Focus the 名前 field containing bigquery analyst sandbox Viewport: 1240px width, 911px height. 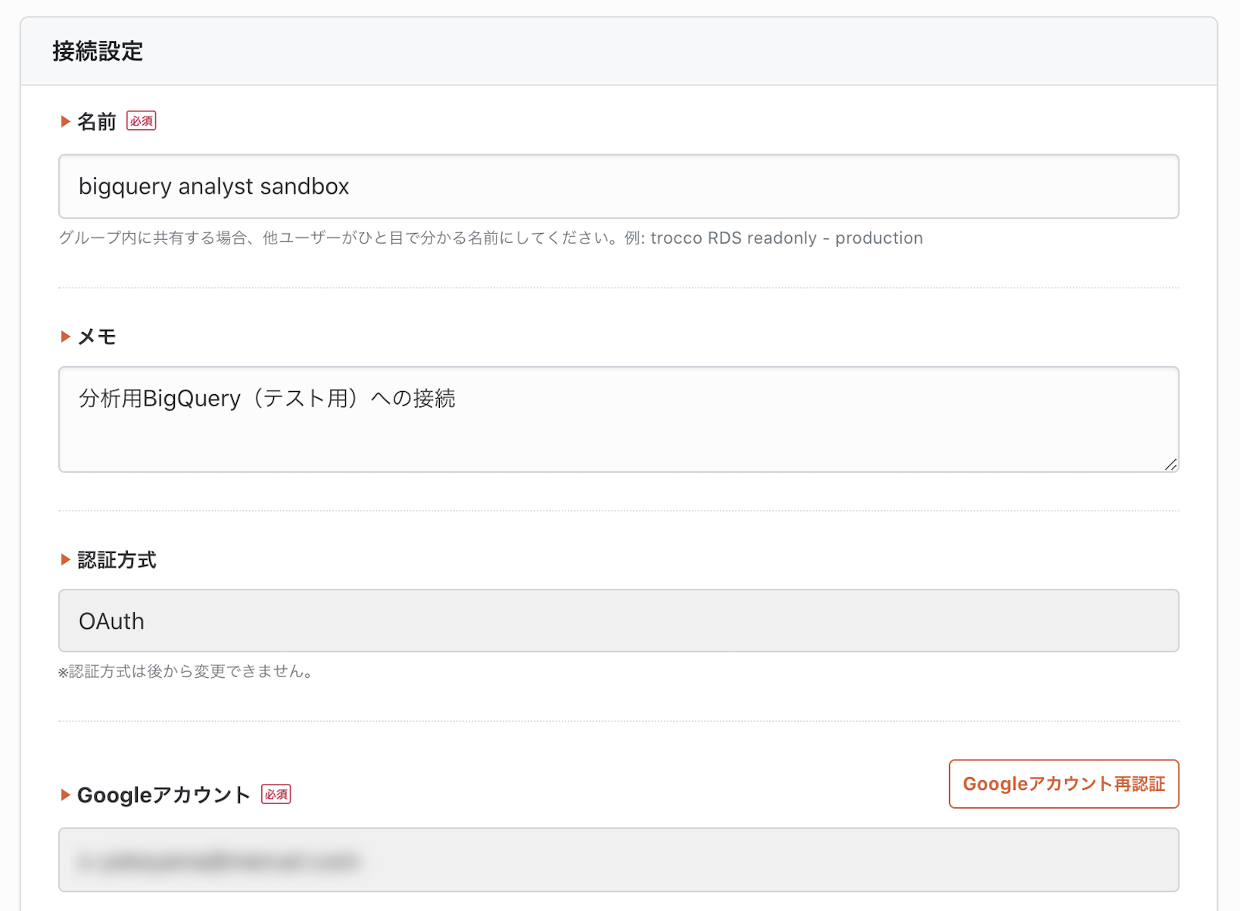click(x=618, y=187)
